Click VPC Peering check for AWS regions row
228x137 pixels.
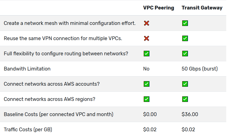pyautogui.click(x=146, y=99)
